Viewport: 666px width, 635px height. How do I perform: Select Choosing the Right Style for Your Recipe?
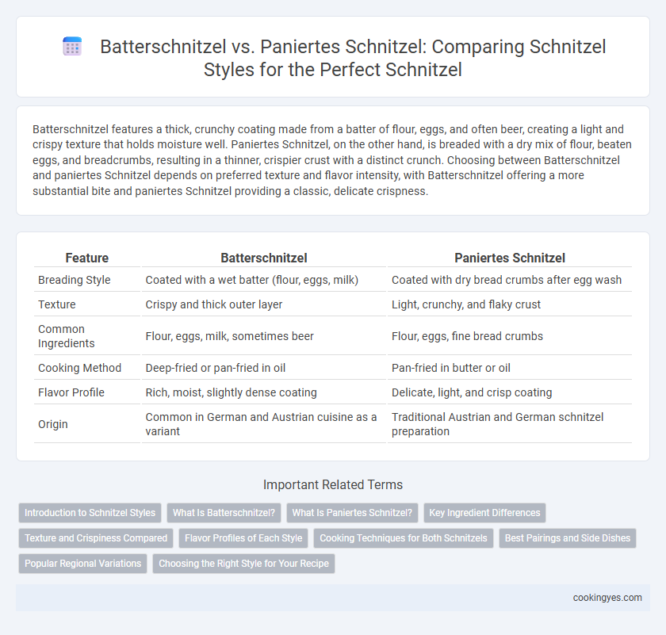[244, 564]
